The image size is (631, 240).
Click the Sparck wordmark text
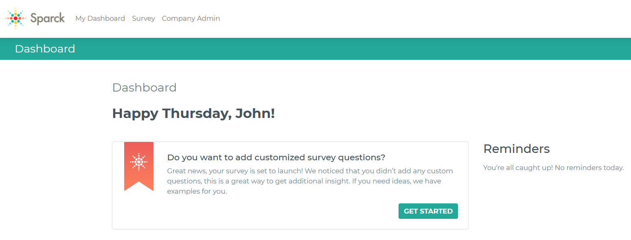(48, 18)
